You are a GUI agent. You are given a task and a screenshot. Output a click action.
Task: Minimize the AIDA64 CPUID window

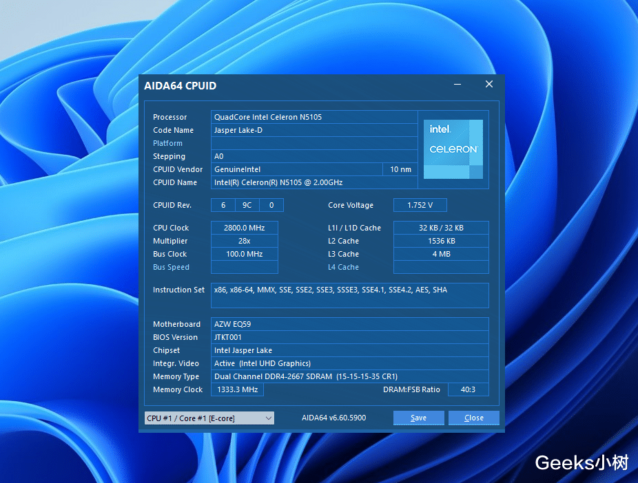pos(457,84)
